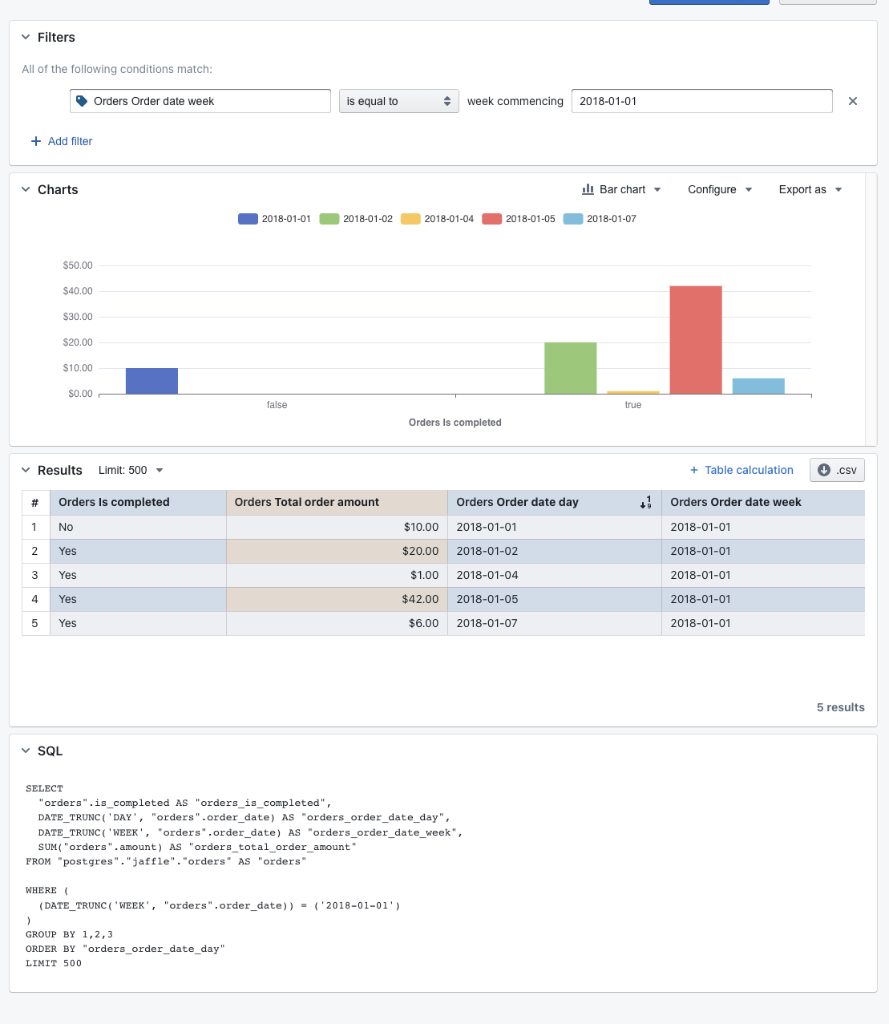Click the bar chart icon next to chart type
This screenshot has width=889, height=1024.
coord(588,189)
